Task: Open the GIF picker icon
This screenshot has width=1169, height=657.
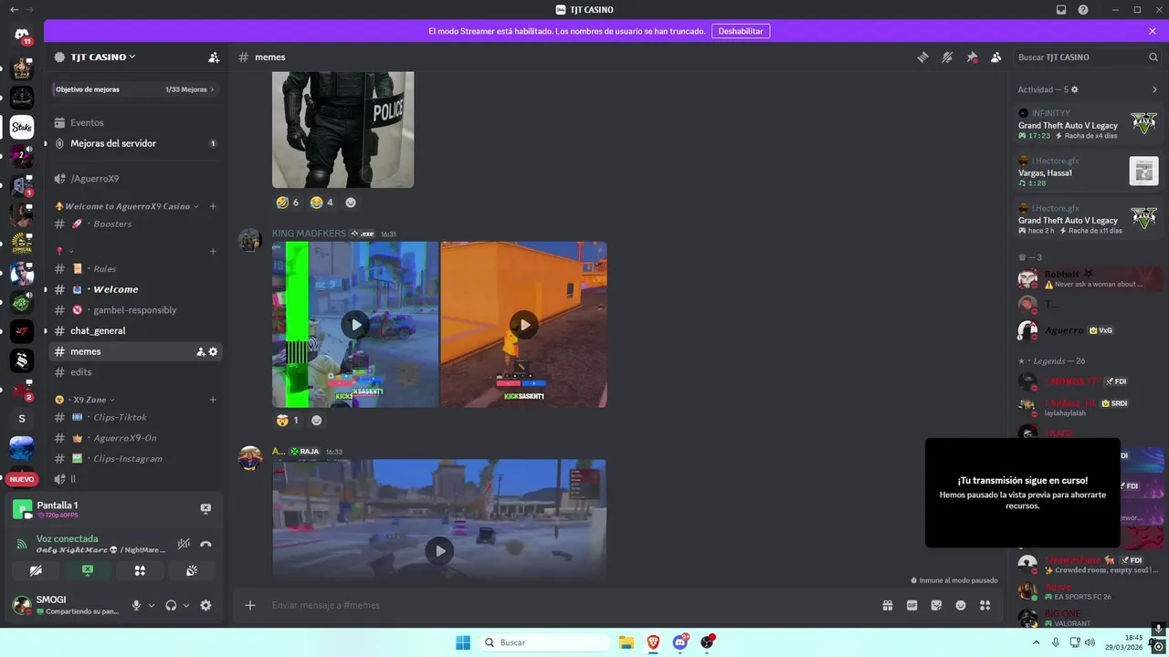Action: pyautogui.click(x=911, y=605)
